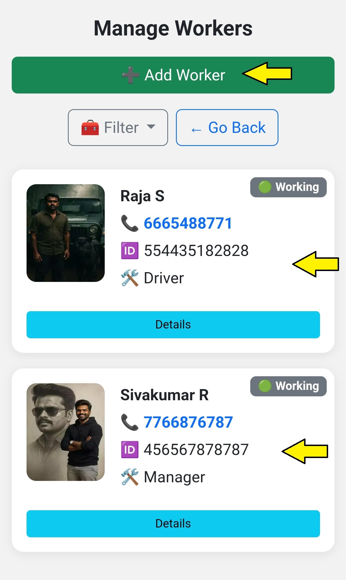Click Sivakumar R's profile photo
Screen dimensions: 346x580
tap(66, 432)
